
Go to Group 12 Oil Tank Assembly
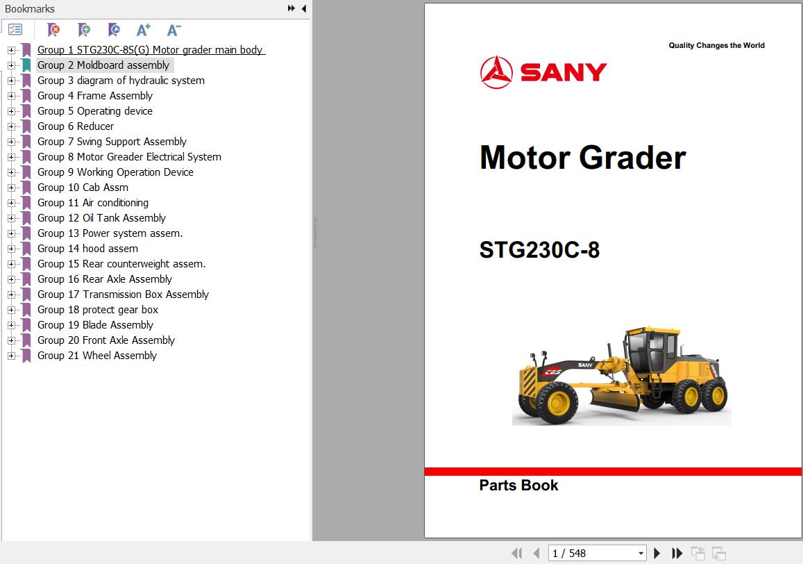coord(101,218)
